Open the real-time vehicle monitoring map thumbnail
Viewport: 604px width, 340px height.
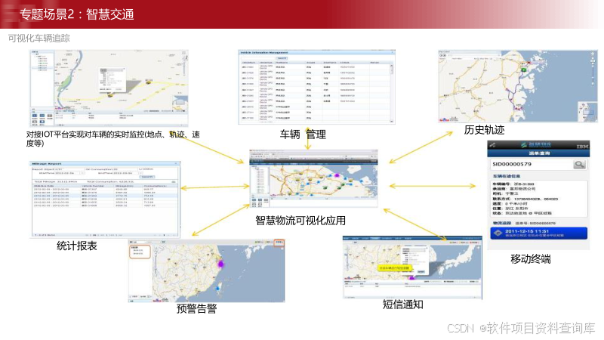coord(109,88)
